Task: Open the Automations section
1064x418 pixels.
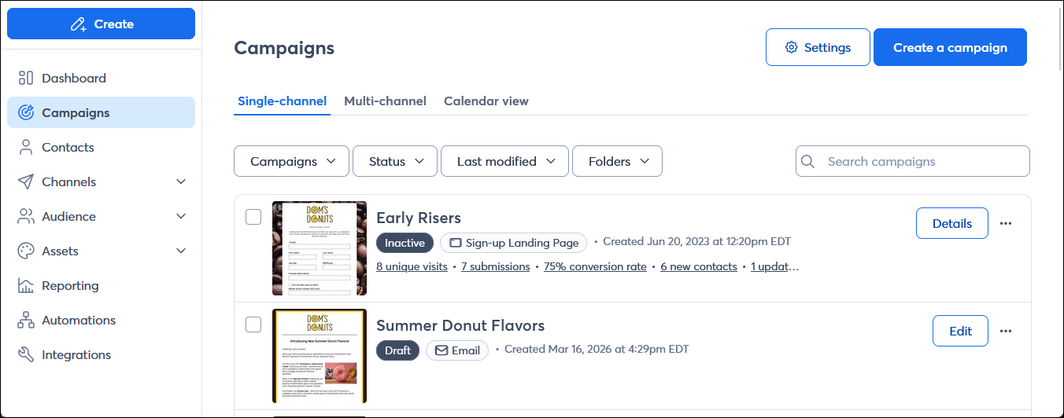Action: click(101, 320)
